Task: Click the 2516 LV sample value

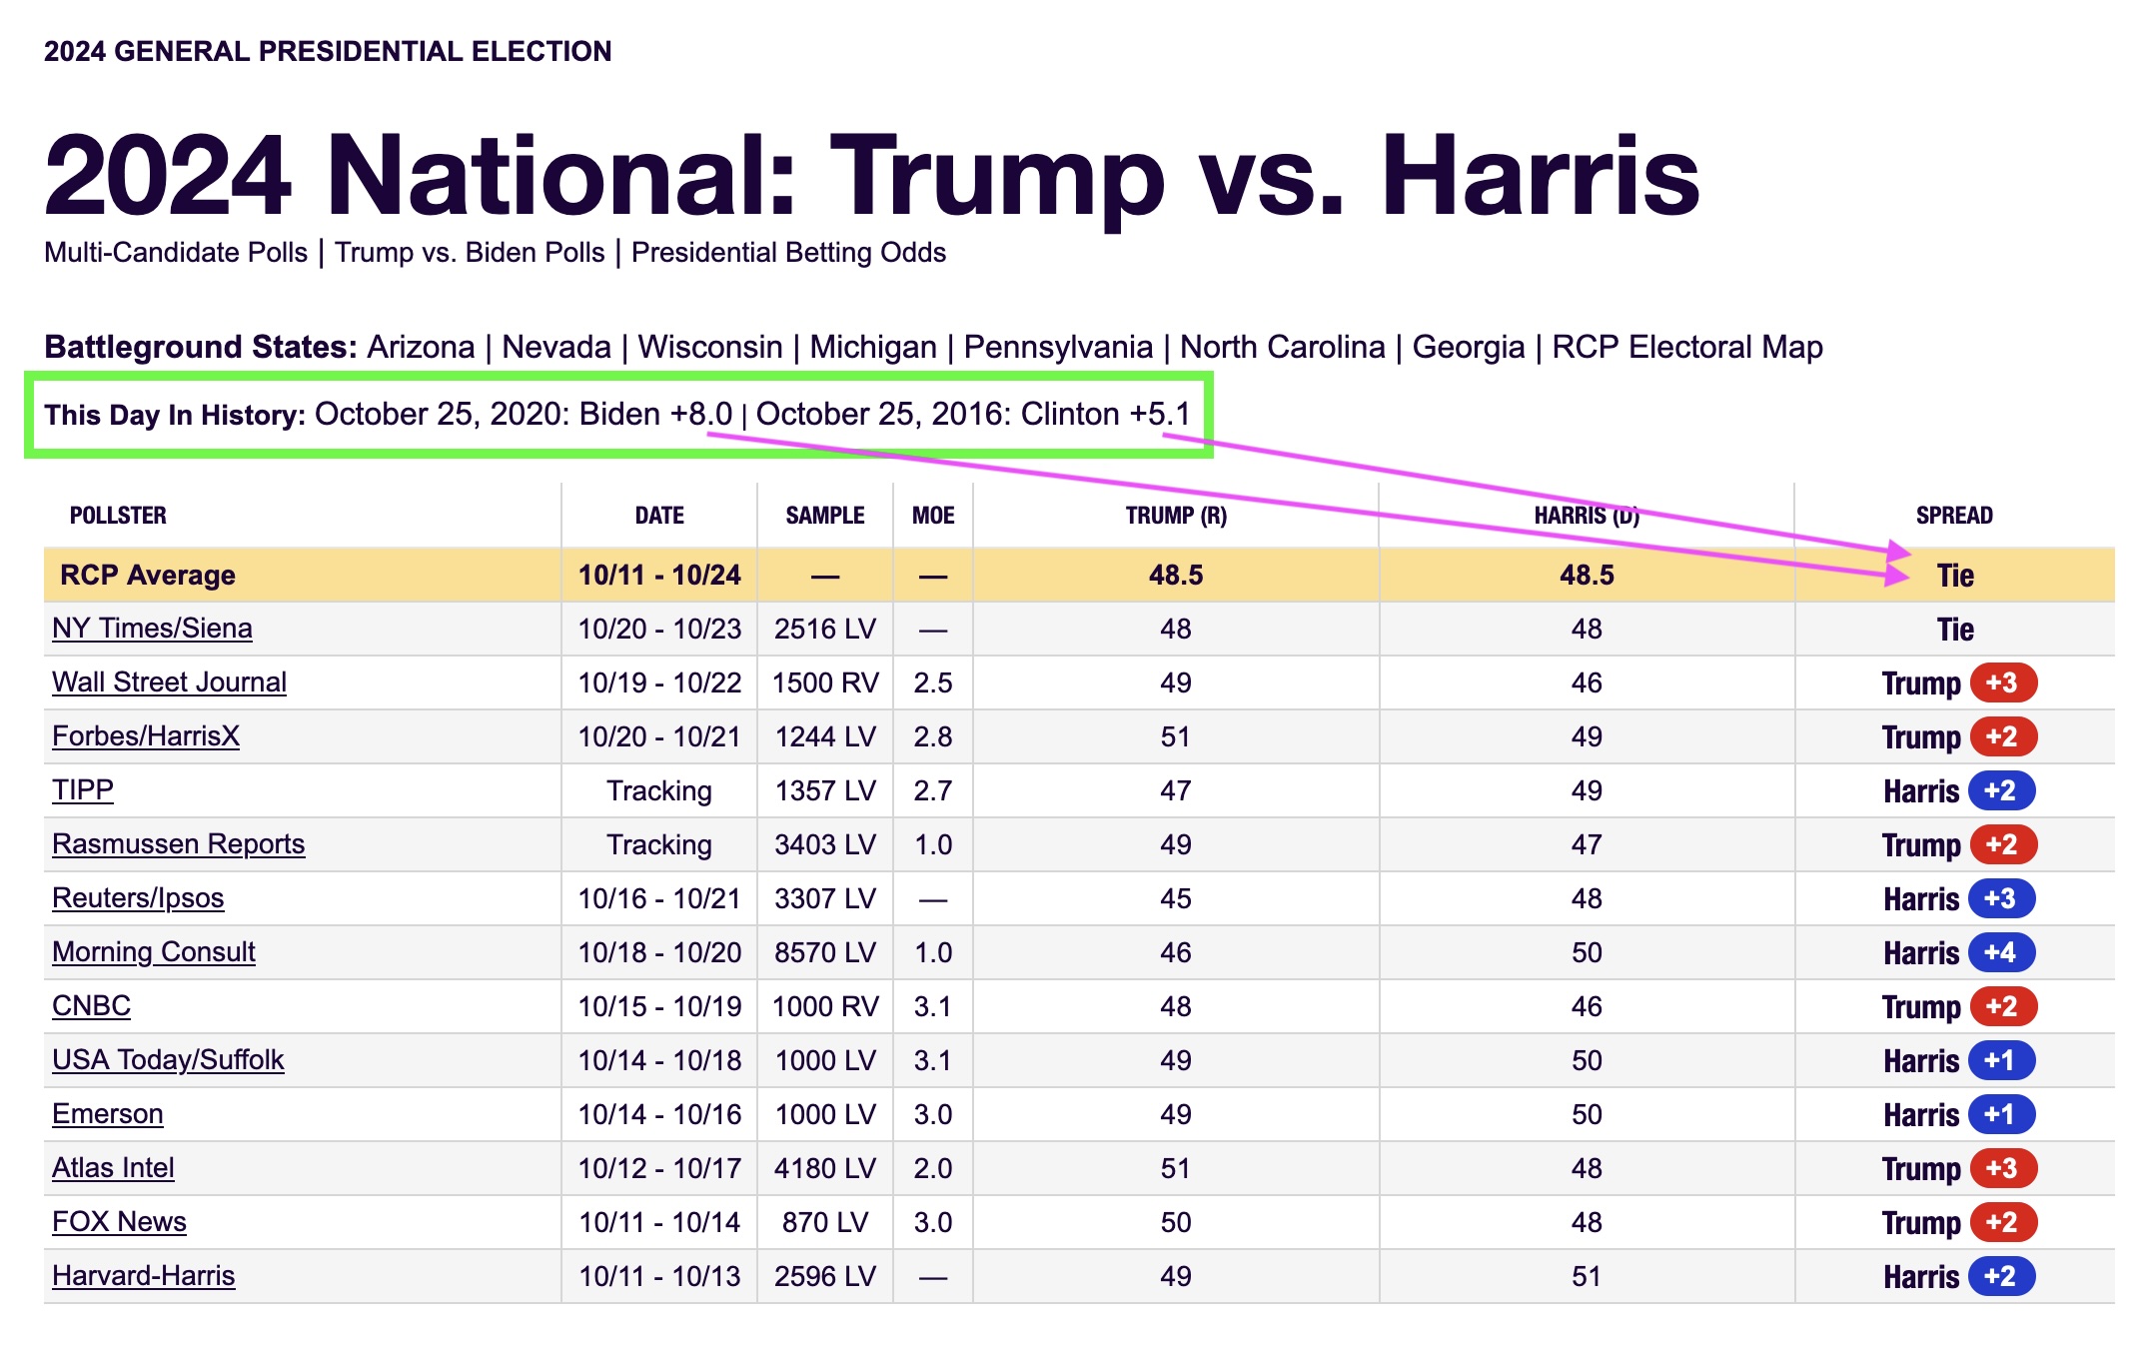Action: click(x=825, y=629)
